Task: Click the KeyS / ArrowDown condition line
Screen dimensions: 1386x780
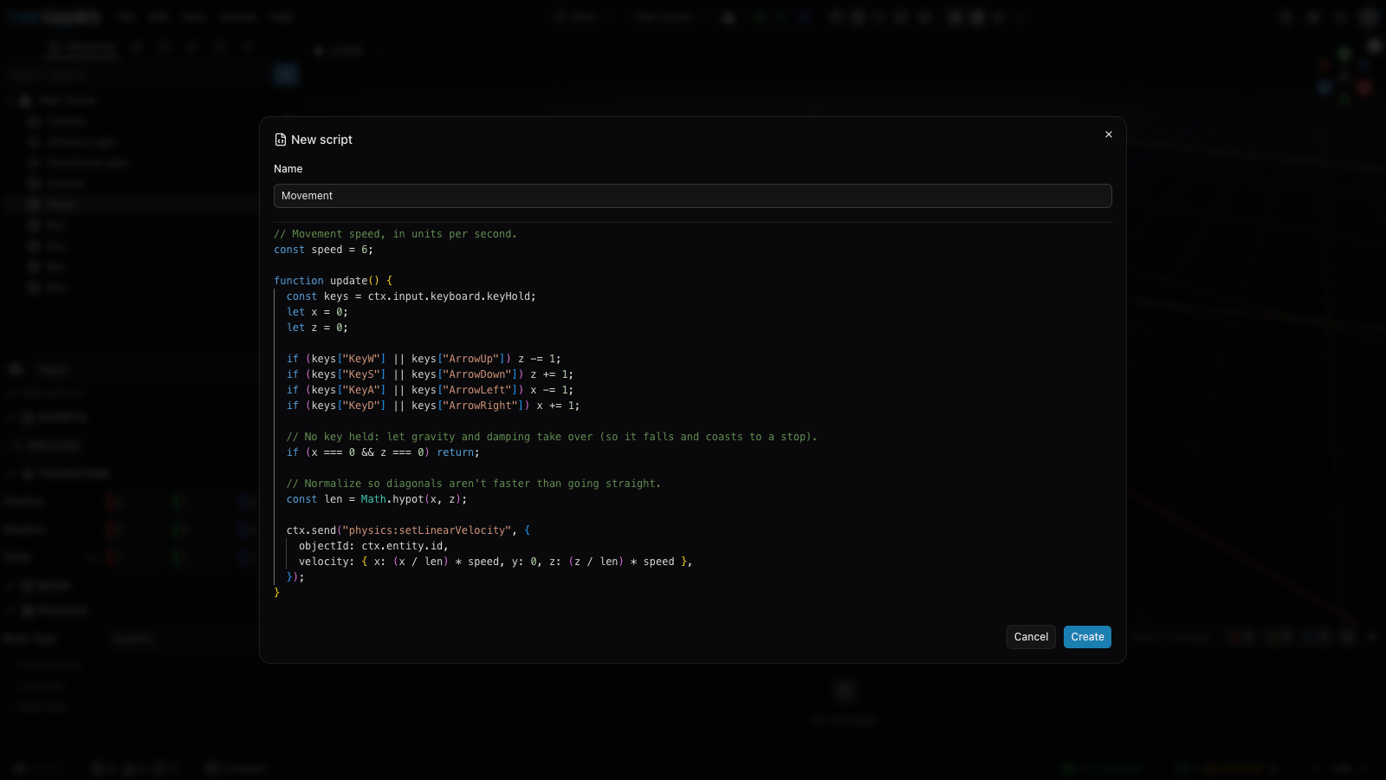Action: click(430, 374)
